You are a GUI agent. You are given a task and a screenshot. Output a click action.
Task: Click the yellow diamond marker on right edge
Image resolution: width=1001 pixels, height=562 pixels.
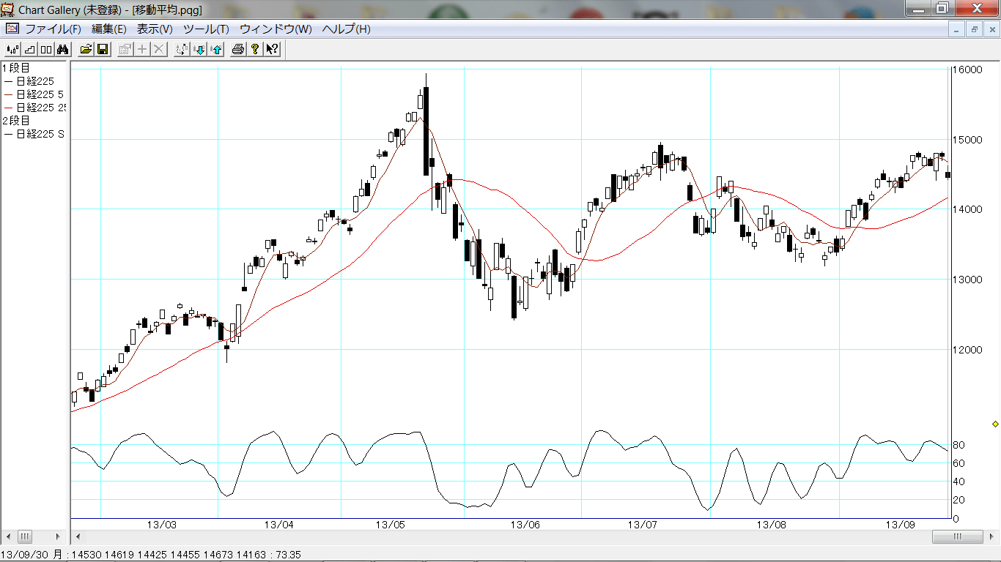pos(995,424)
